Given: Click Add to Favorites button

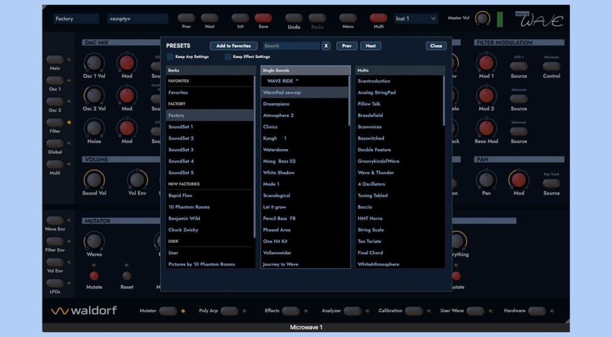Looking at the screenshot, I should (x=234, y=46).
